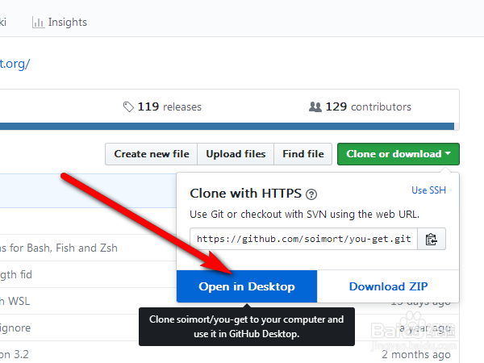Click the releases tag icon
The width and height of the screenshot is (484, 363).
click(128, 106)
